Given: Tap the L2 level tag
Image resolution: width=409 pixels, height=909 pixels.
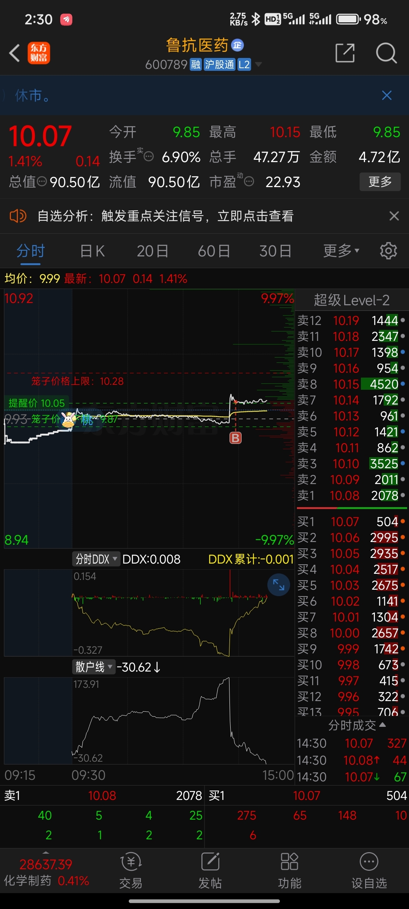Looking at the screenshot, I should coord(244,65).
